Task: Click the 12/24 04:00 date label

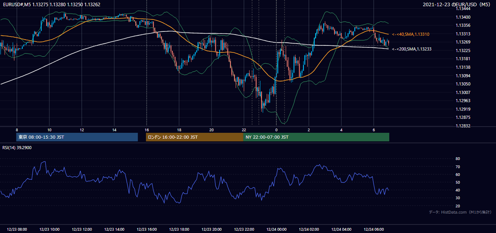Action: click(342, 230)
